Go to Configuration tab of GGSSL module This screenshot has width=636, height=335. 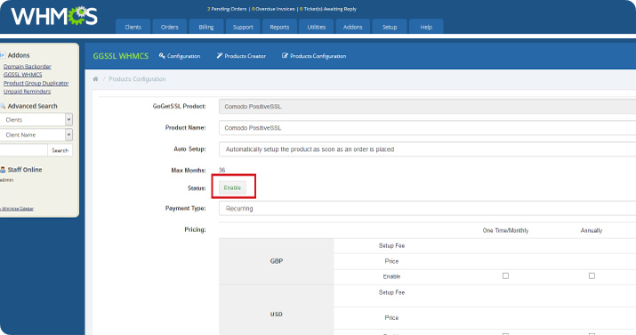[x=180, y=56]
